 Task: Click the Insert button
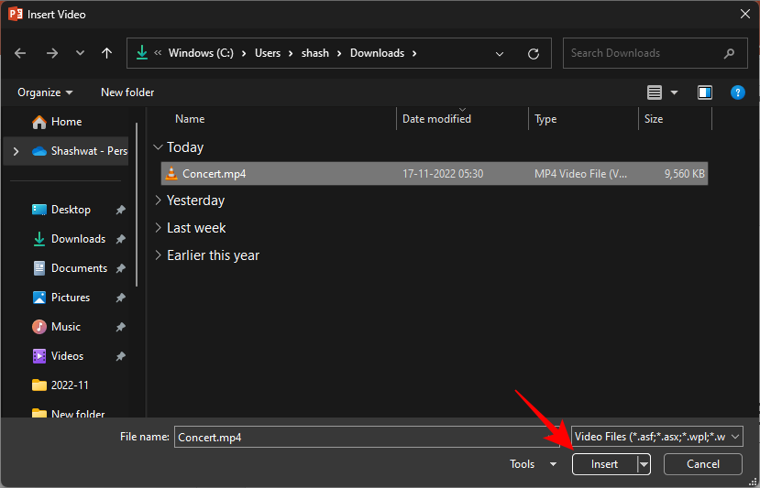(604, 464)
